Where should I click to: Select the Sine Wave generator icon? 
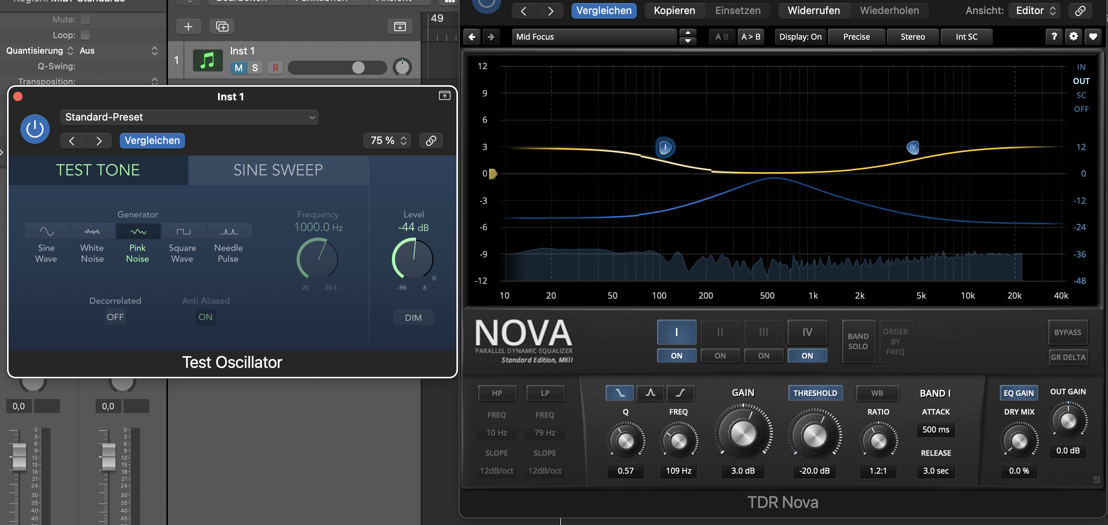click(46, 231)
